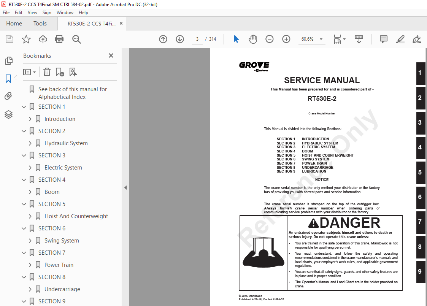Collapse the SECTION 2 bookmark

coord(24,131)
